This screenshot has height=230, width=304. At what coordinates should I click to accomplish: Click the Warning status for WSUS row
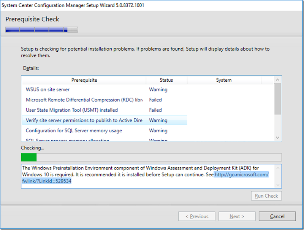click(x=158, y=90)
